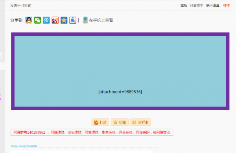The width and height of the screenshot is (236, 153).
Task: Click the bbs.houdao.com logo
Action: 24,146
